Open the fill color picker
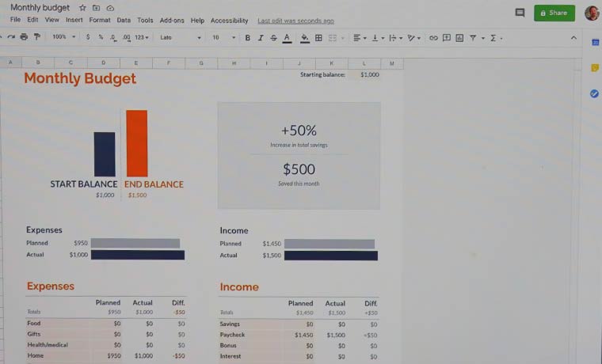Viewport: 602px width, 364px height. 304,37
